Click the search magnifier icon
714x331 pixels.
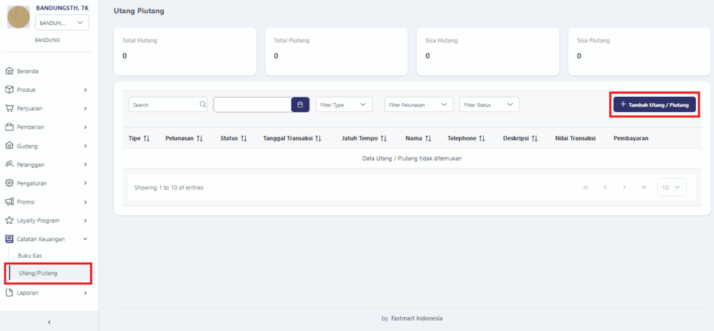tap(203, 105)
